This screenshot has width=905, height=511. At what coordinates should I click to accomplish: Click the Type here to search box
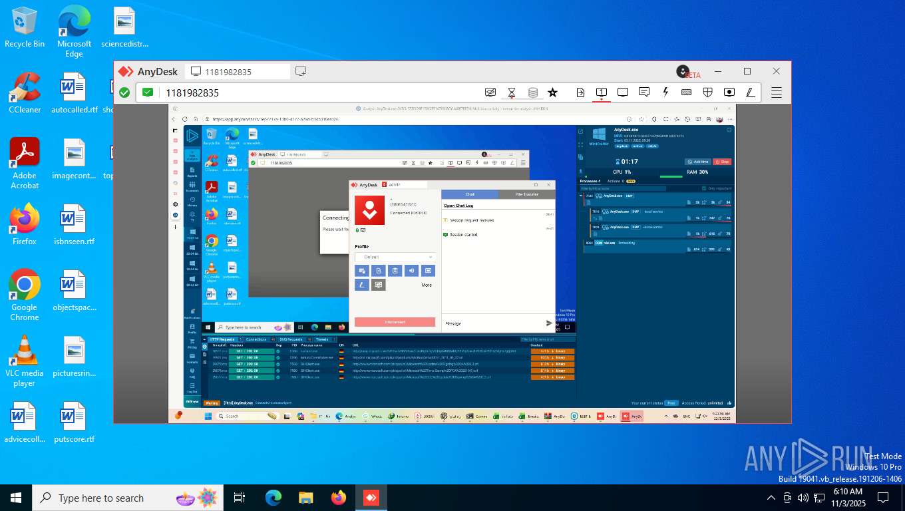tap(128, 498)
